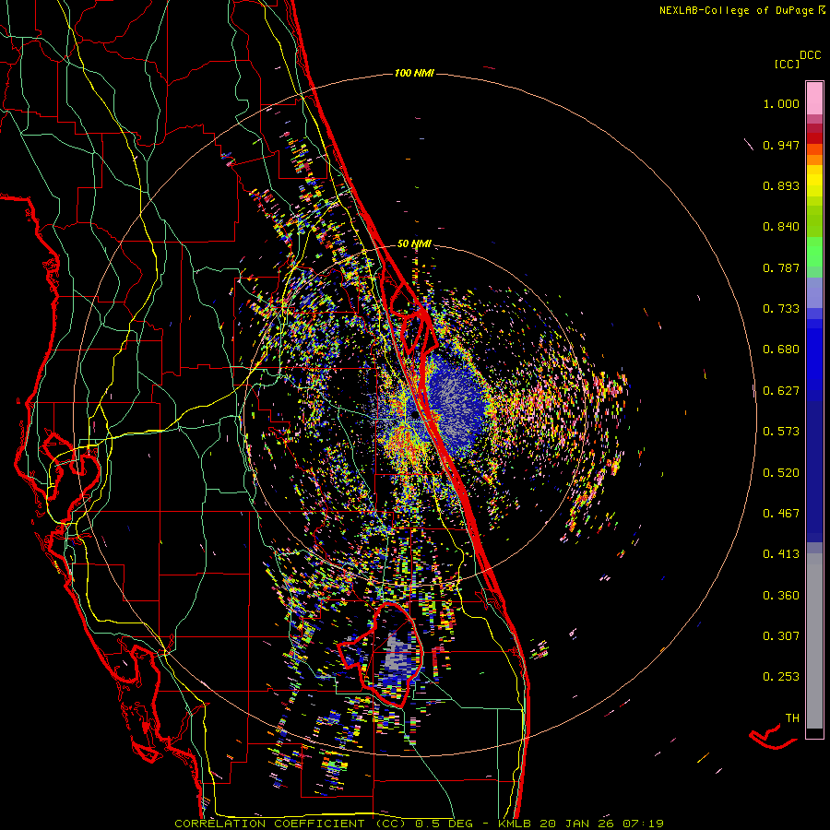Select the 0.360 scale value
The height and width of the screenshot is (830, 830).
point(781,596)
